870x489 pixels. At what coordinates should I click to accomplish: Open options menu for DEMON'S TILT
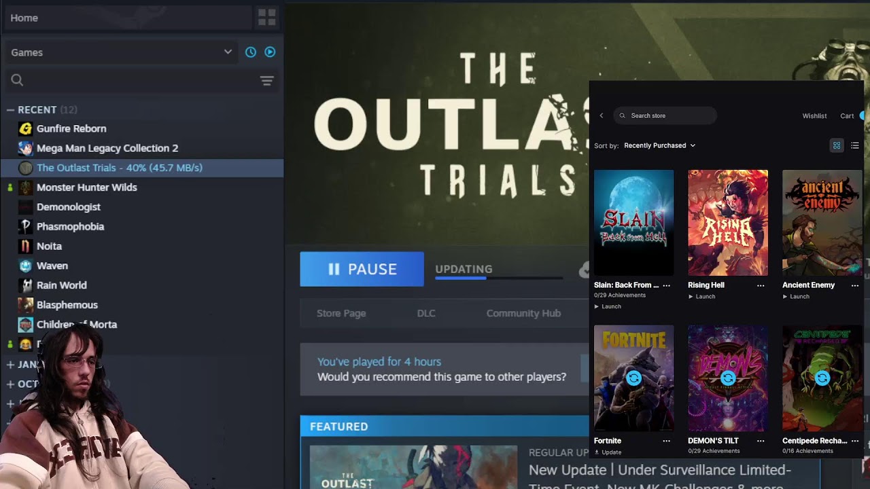(761, 441)
